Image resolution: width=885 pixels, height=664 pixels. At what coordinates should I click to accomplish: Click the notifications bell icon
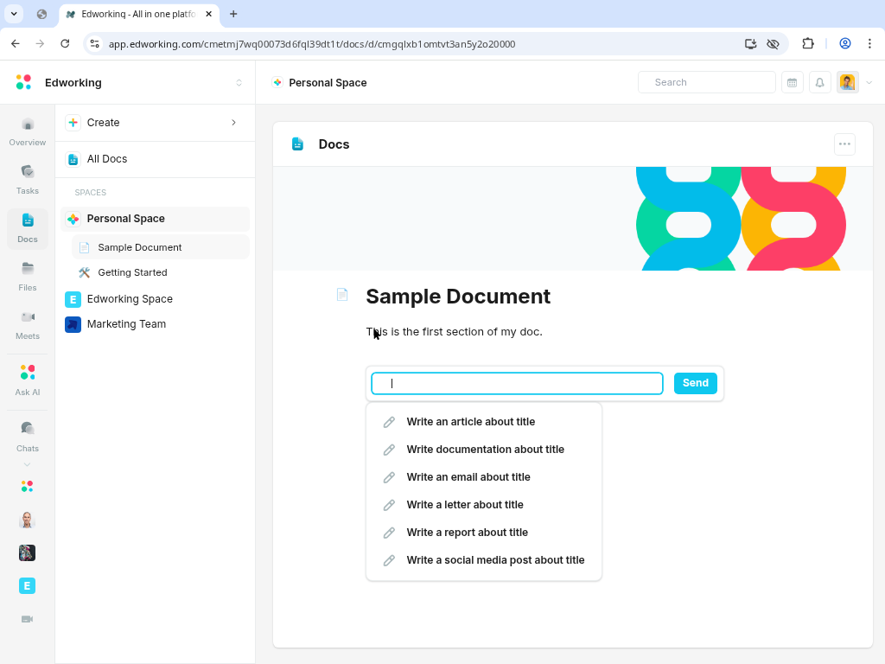(819, 82)
